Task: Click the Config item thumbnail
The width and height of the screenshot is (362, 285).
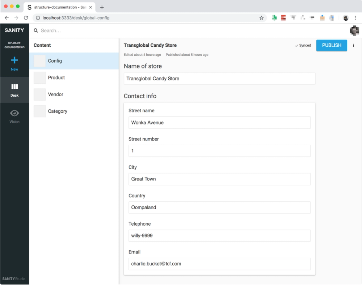Action: (39, 61)
